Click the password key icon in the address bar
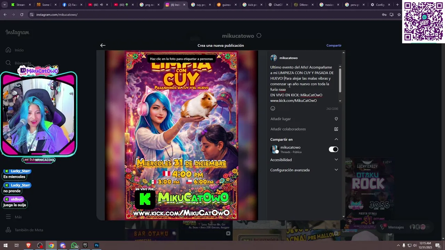445x250 pixels. [384, 15]
